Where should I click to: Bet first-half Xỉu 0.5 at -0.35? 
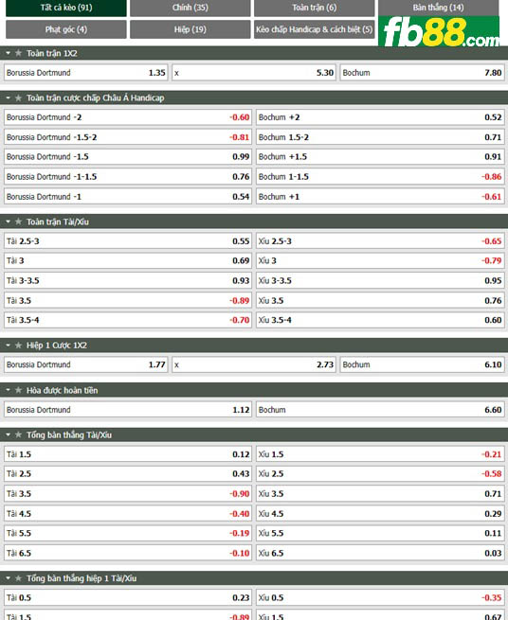380,598
